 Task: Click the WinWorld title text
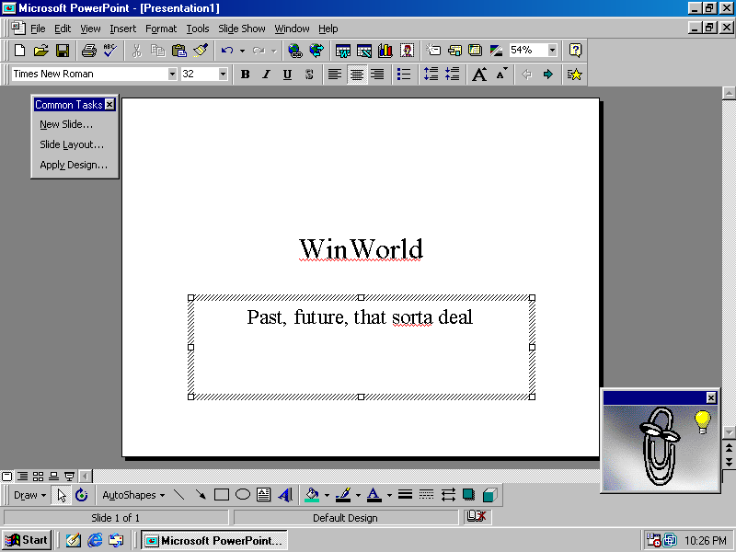[x=361, y=248]
